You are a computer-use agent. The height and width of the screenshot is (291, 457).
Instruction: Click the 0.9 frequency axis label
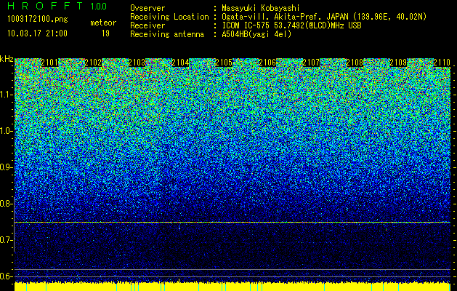(6, 167)
